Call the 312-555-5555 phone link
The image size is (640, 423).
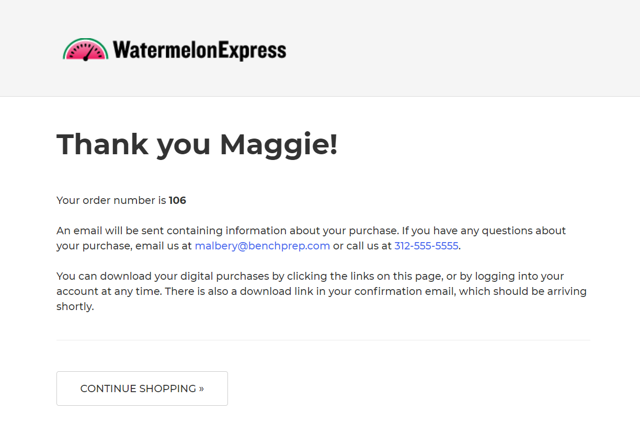(426, 246)
